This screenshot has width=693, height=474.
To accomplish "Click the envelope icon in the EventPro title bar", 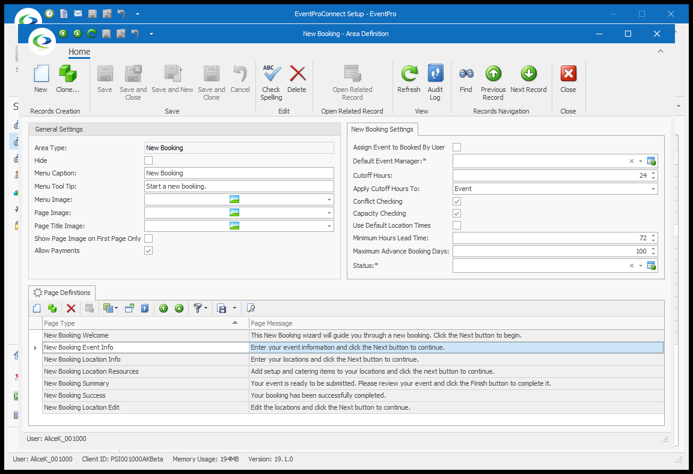I will click(78, 14).
